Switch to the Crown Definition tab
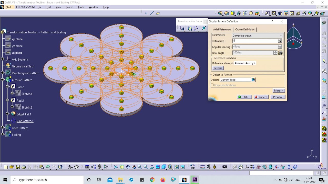 tap(245, 29)
